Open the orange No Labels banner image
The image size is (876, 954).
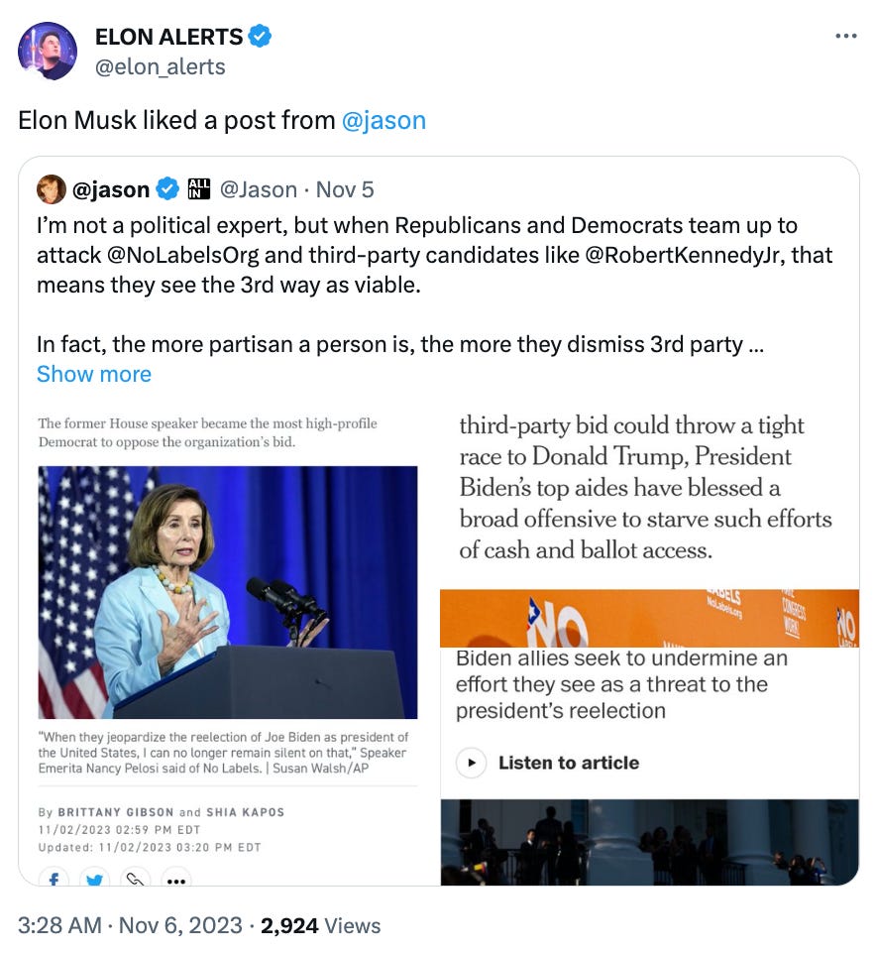649,618
